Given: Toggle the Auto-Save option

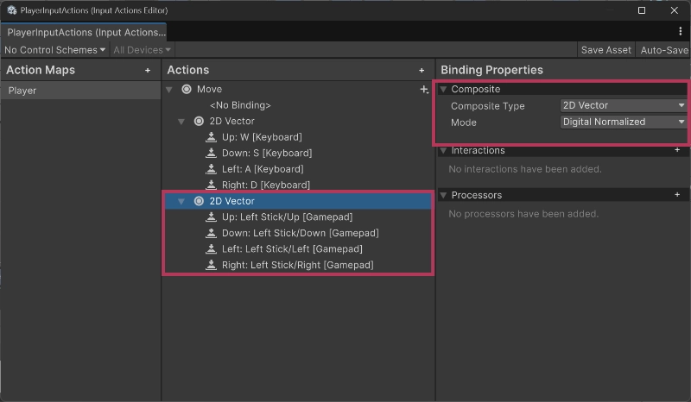Looking at the screenshot, I should click(663, 50).
